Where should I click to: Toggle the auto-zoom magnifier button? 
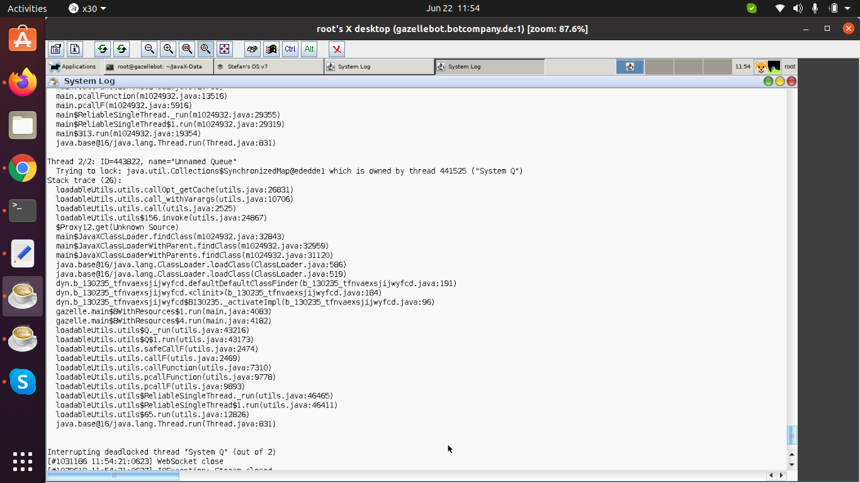(x=205, y=49)
